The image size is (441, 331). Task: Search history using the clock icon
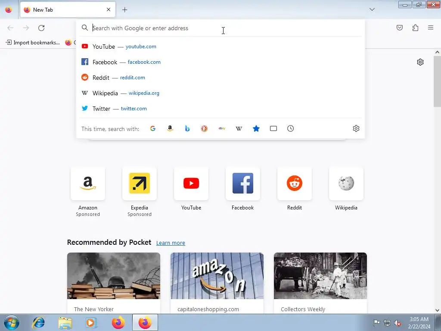tap(291, 128)
